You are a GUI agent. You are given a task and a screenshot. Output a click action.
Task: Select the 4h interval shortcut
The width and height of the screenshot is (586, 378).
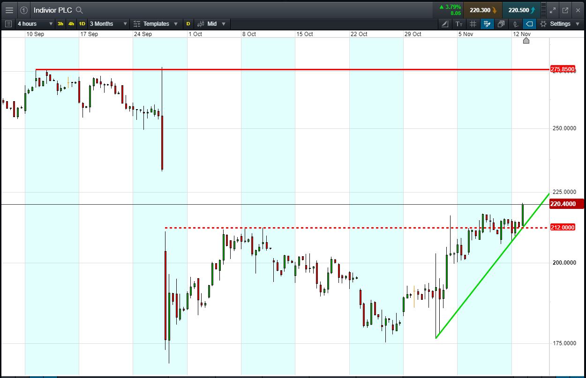point(71,23)
